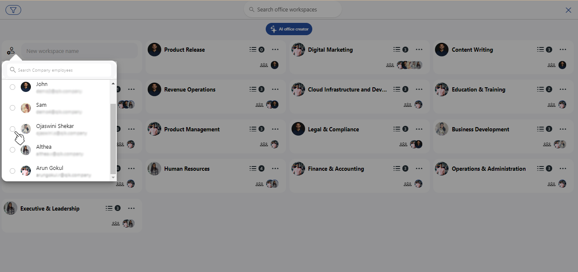Select the radio button for Althea

[x=13, y=150]
